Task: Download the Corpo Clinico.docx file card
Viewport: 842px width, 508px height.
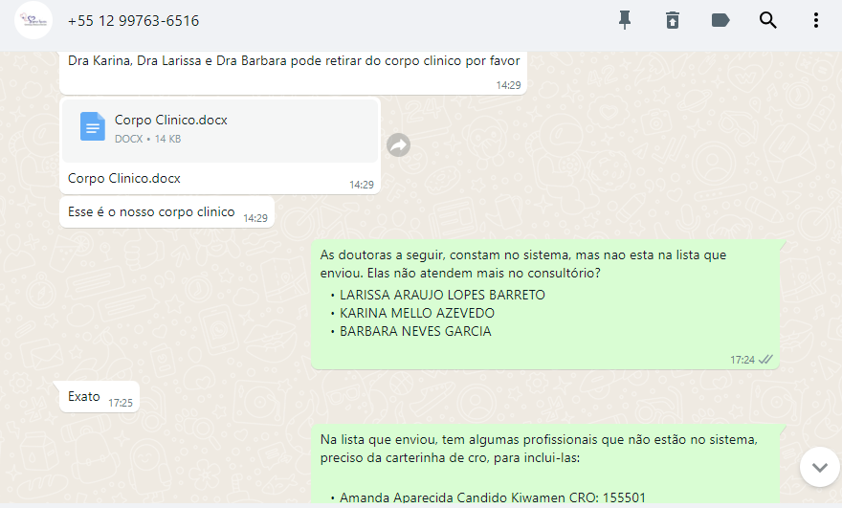Action: pos(220,130)
